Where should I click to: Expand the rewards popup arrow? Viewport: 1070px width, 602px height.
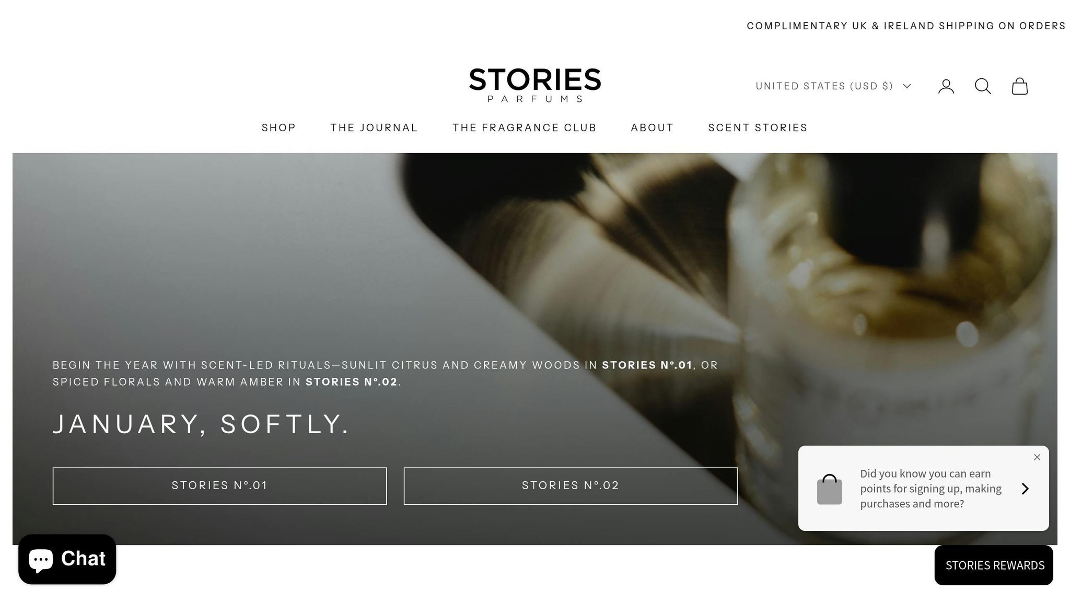pos(1025,489)
